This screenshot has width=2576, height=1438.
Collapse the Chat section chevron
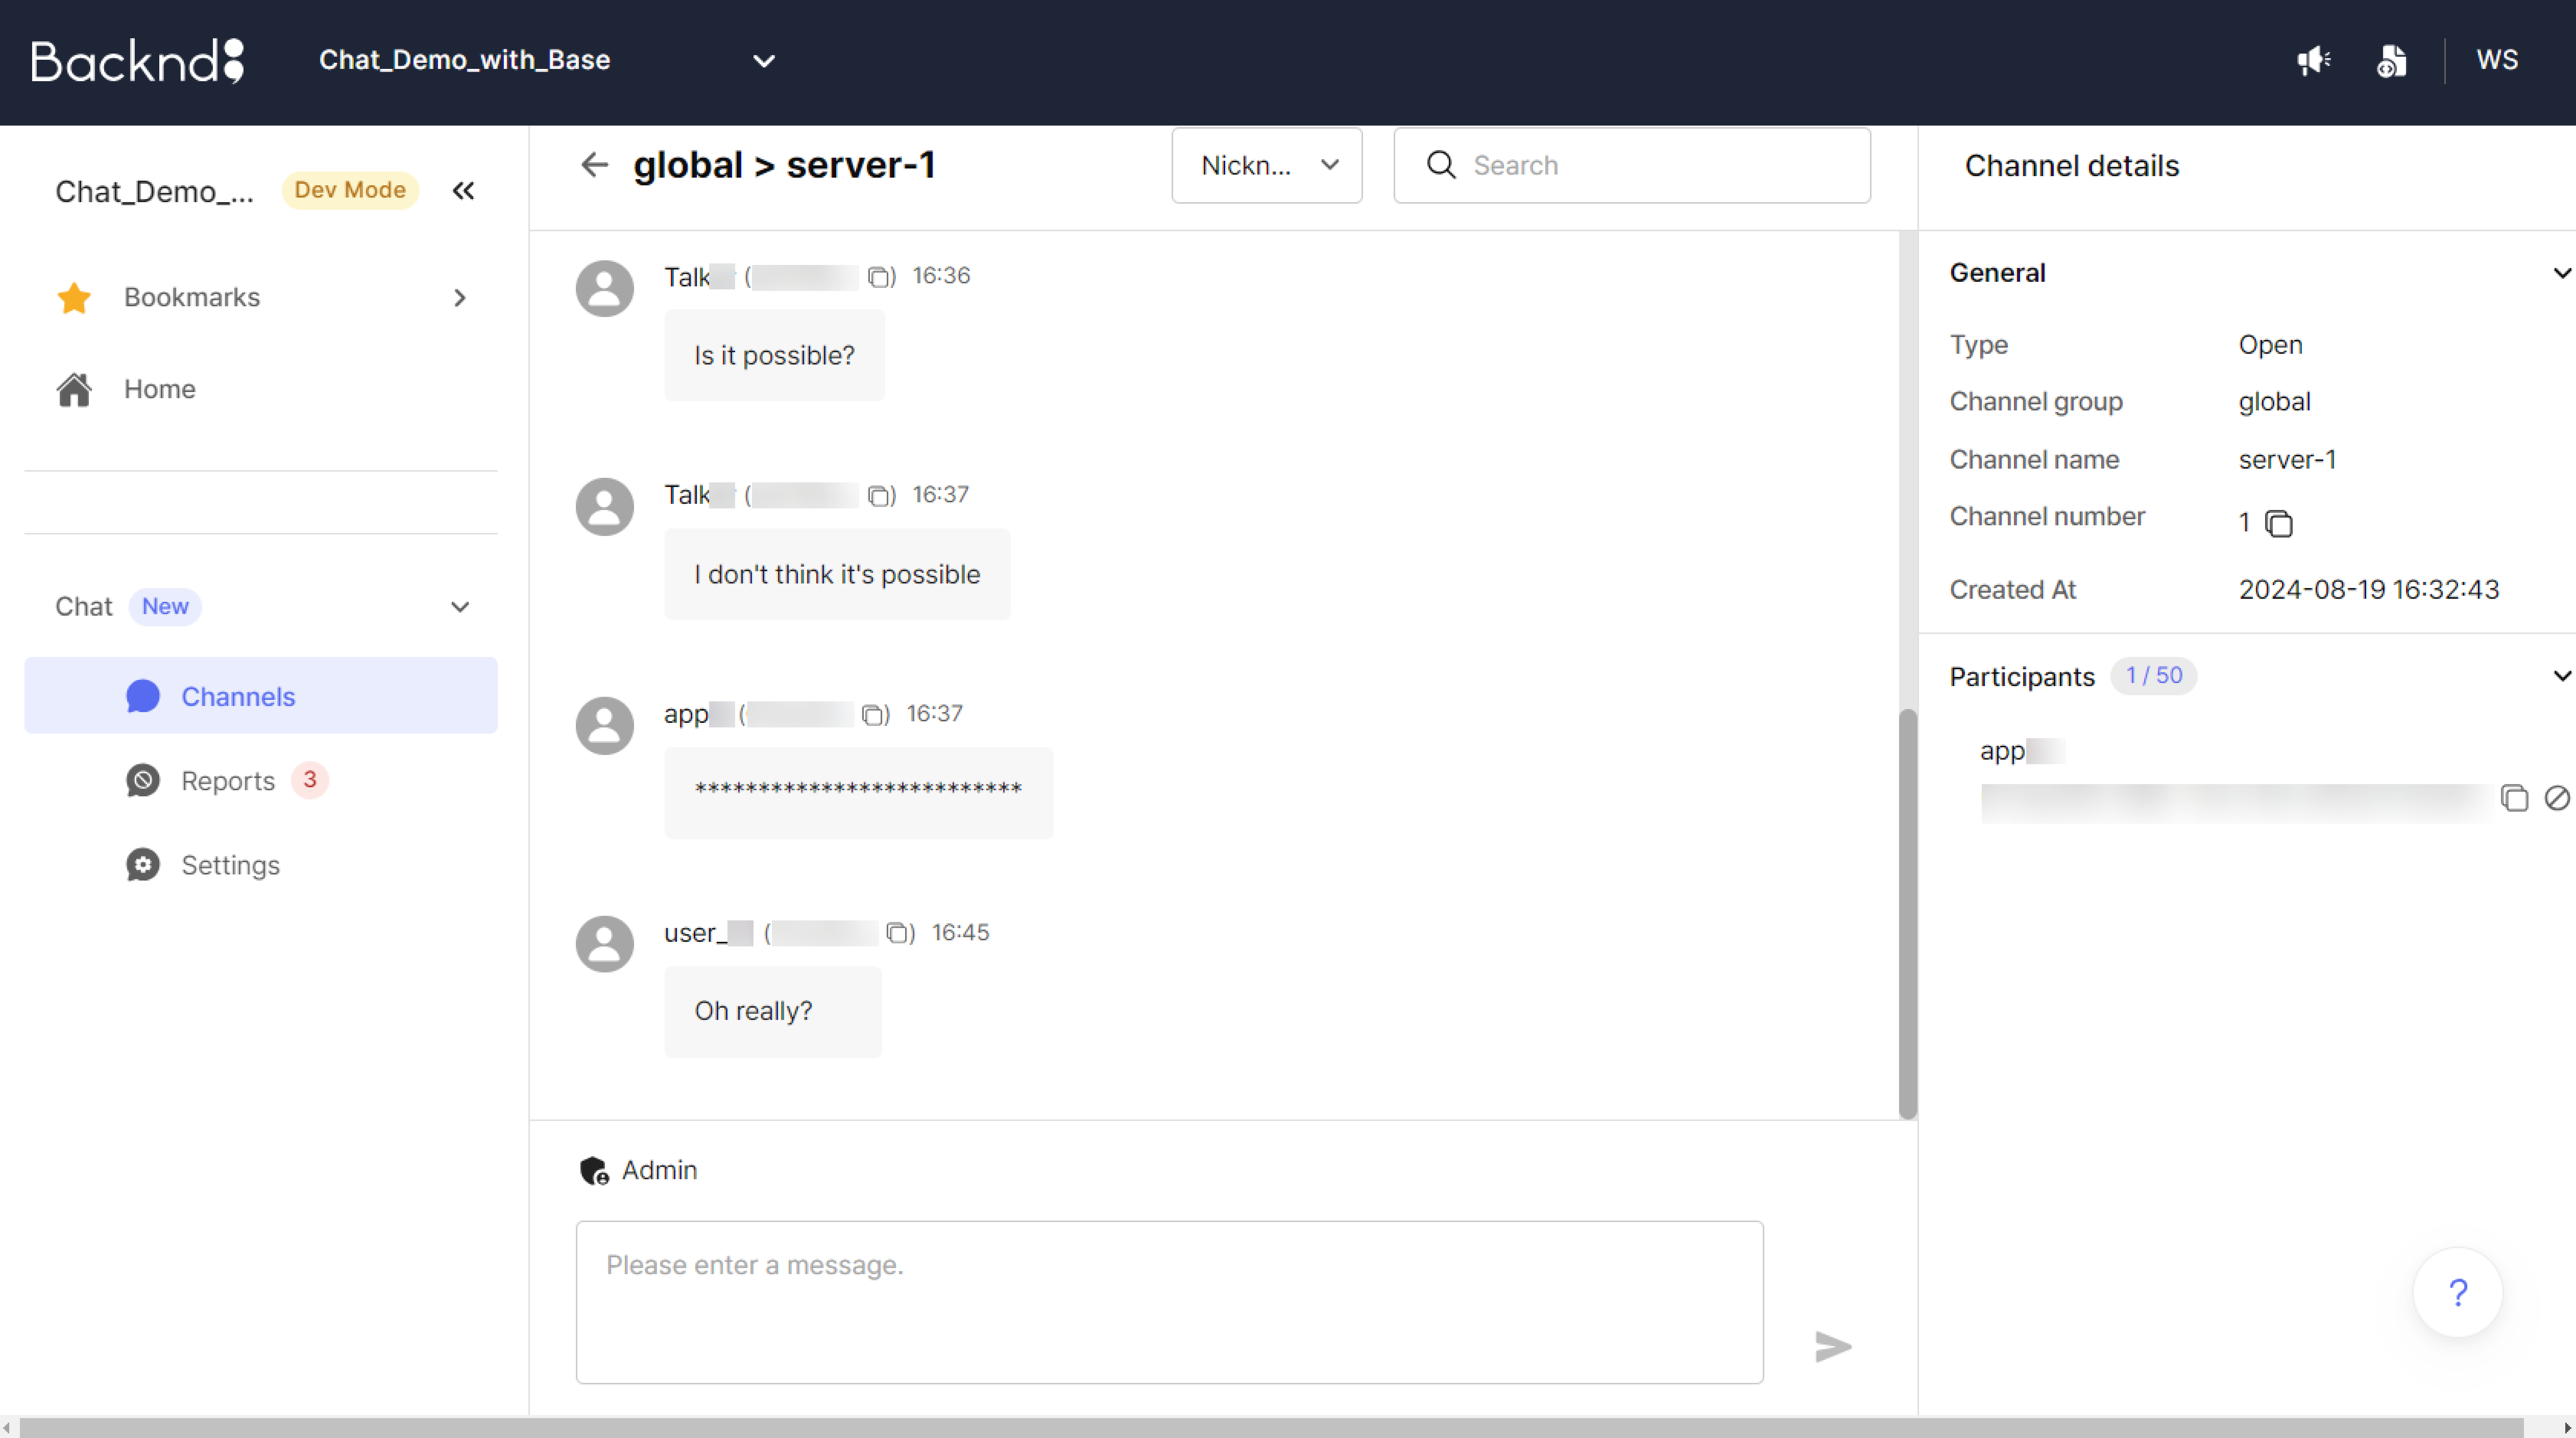tap(460, 607)
